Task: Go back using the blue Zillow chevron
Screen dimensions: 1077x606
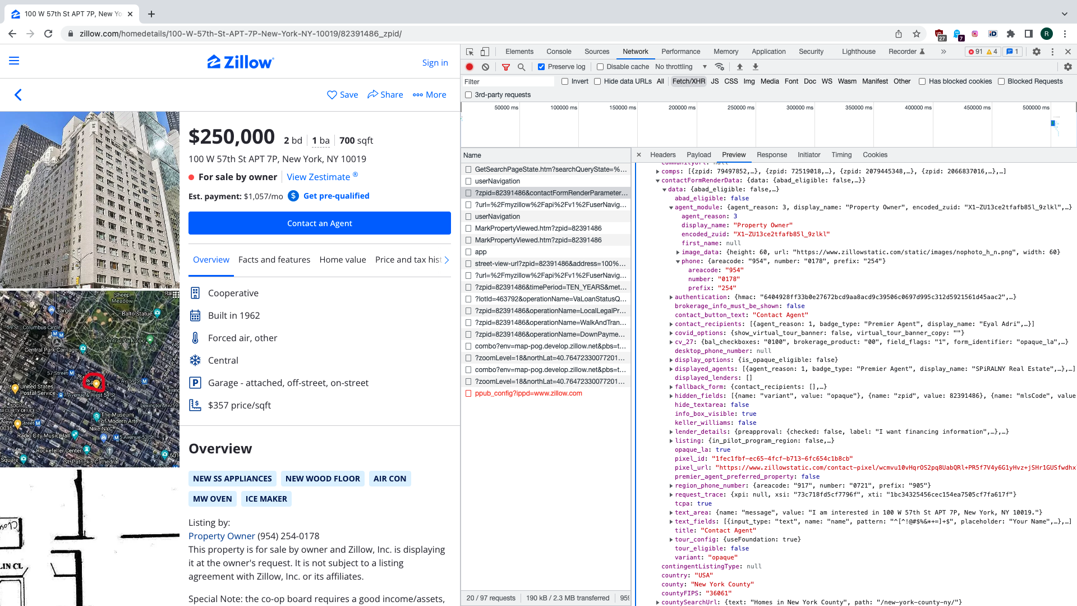Action: coord(18,95)
